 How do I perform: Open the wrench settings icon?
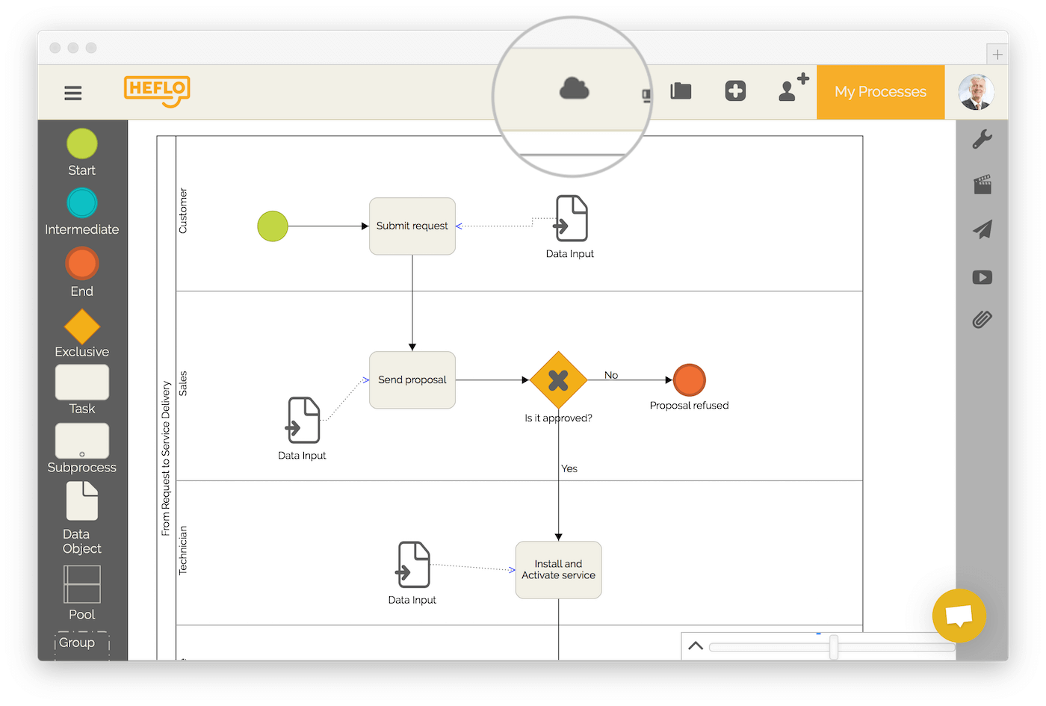[982, 139]
